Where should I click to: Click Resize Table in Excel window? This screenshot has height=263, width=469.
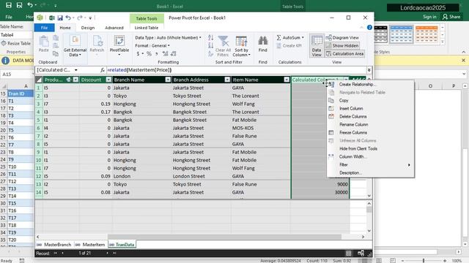16,43
